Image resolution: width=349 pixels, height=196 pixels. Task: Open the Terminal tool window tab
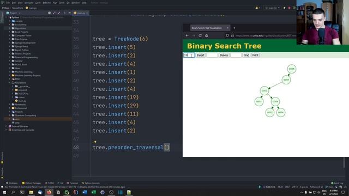coord(73,183)
